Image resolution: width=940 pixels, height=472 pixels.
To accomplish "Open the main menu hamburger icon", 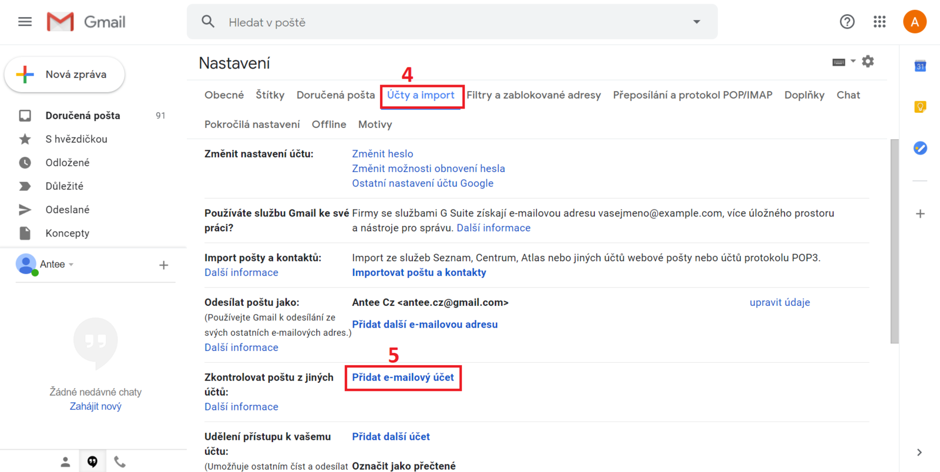I will coord(25,22).
